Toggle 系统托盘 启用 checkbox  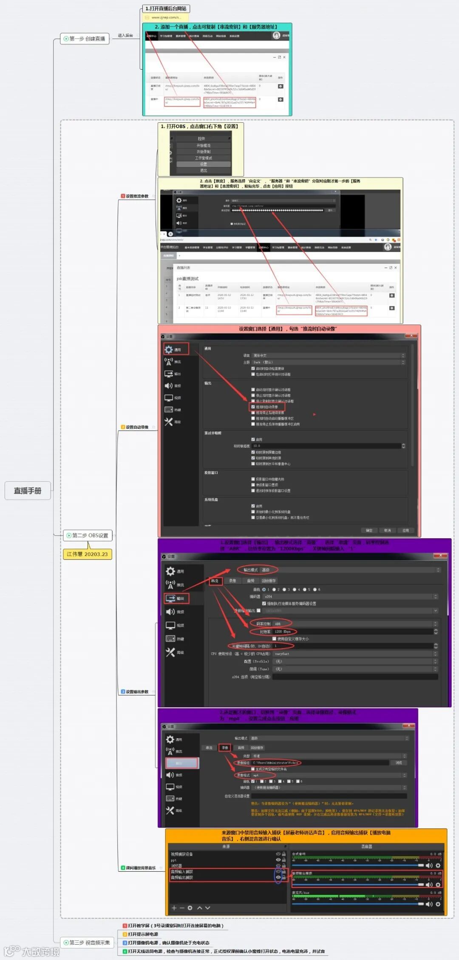point(253,506)
